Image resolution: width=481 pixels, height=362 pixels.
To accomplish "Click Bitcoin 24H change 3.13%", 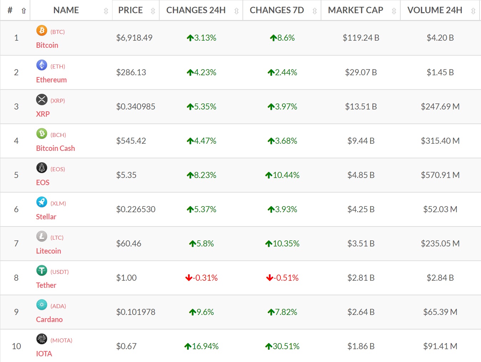I will 201,38.
